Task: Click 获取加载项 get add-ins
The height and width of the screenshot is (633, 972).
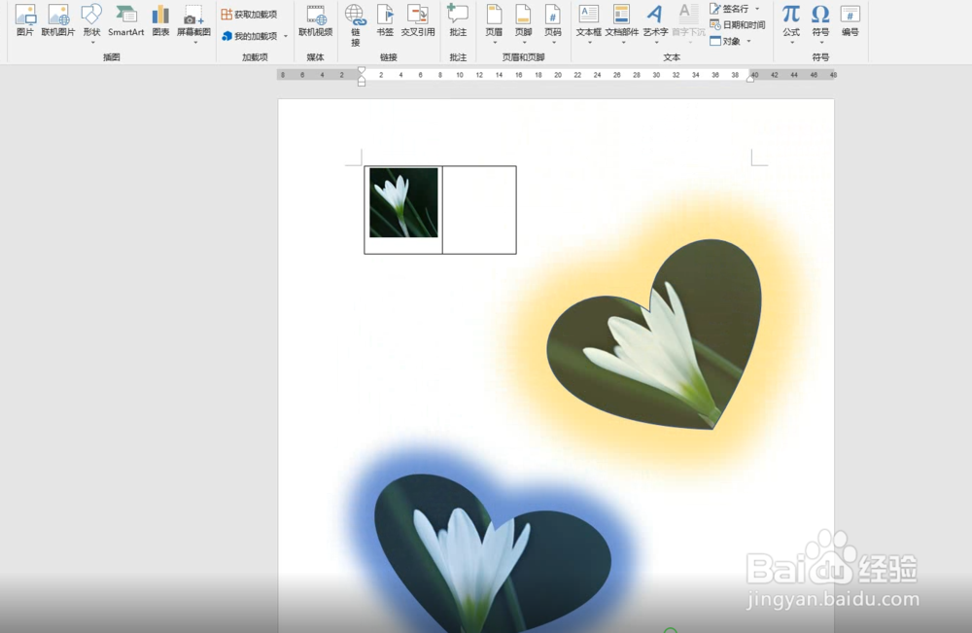Action: pyautogui.click(x=249, y=15)
